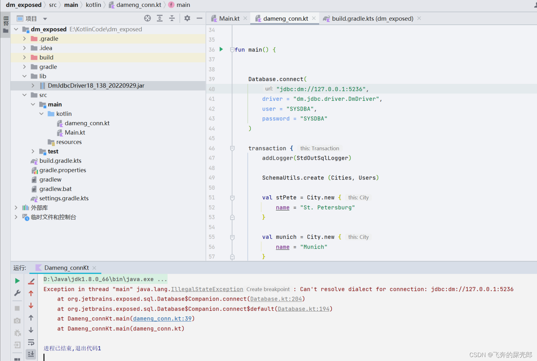Click line number 49 in editor gutter
This screenshot has width=537, height=361.
point(212,178)
